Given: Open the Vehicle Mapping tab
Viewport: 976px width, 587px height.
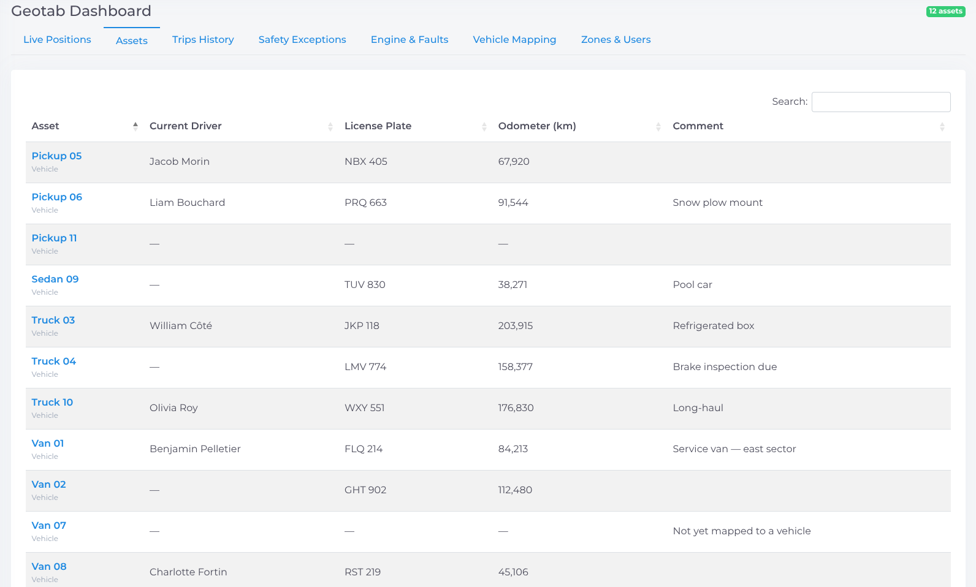Looking at the screenshot, I should point(514,39).
